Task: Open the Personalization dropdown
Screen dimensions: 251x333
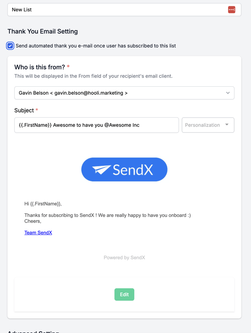Action: [208, 125]
